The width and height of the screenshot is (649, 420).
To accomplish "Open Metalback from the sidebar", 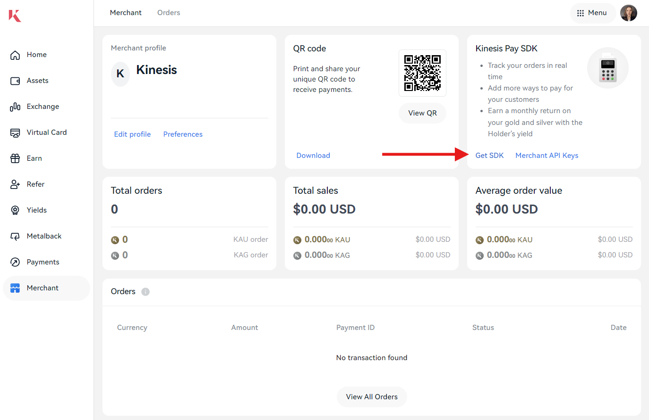I will coord(46,236).
